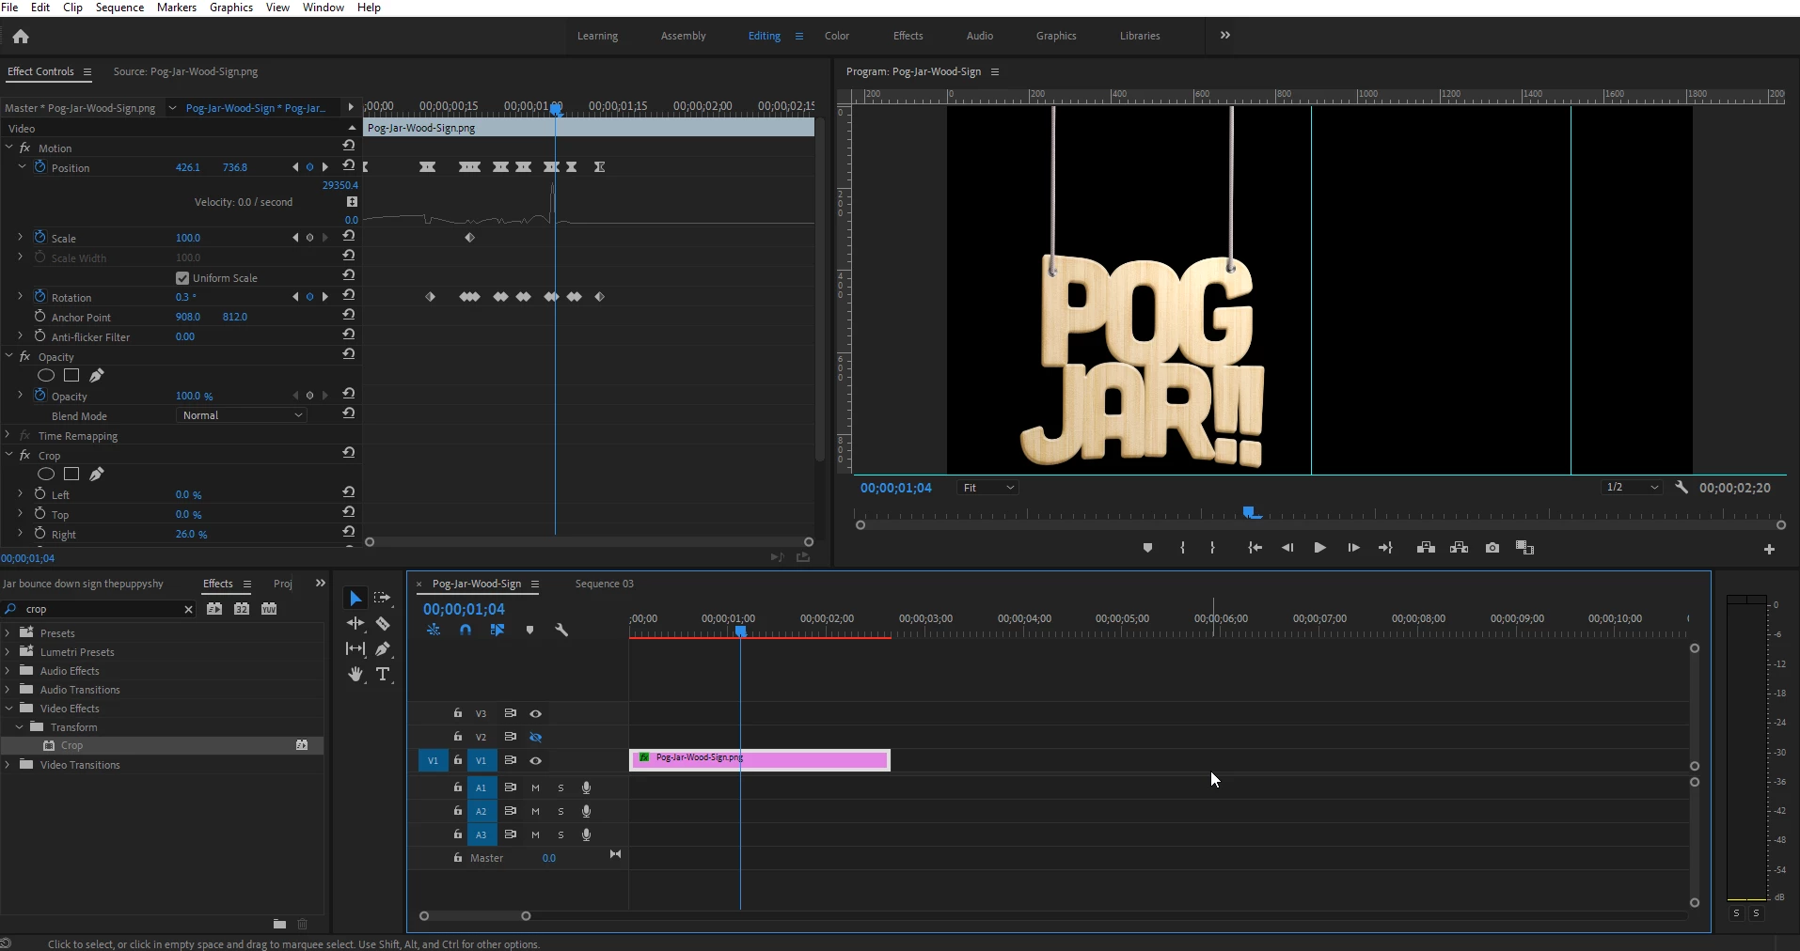Select the Selection tool arrow
The height and width of the screenshot is (951, 1800).
(x=355, y=599)
